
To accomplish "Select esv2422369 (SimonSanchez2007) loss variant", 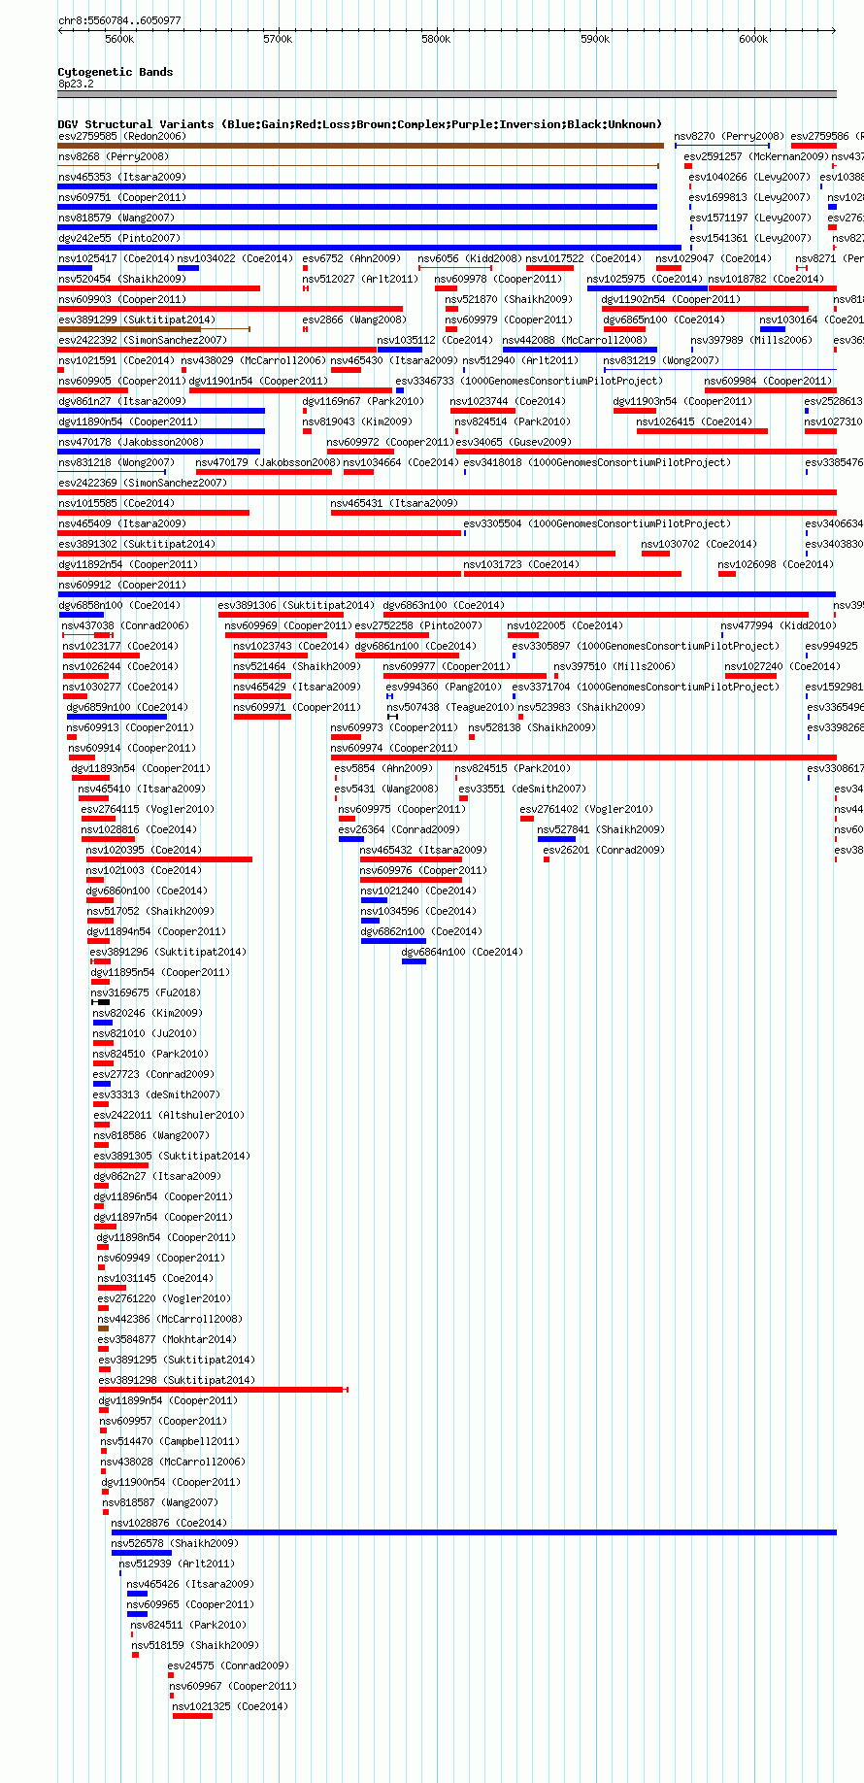I will coord(447,492).
